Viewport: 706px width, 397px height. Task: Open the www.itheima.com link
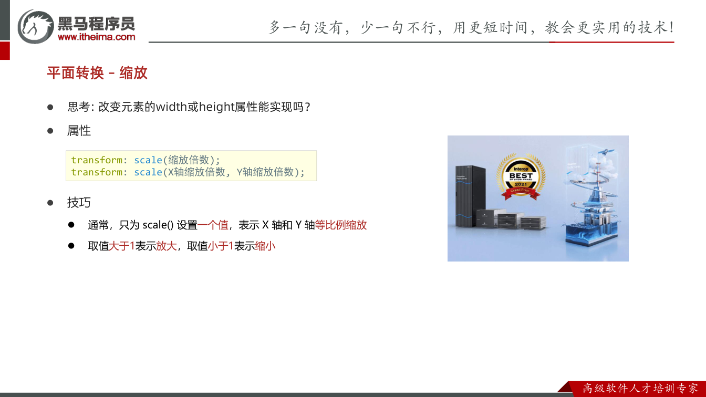pos(96,37)
